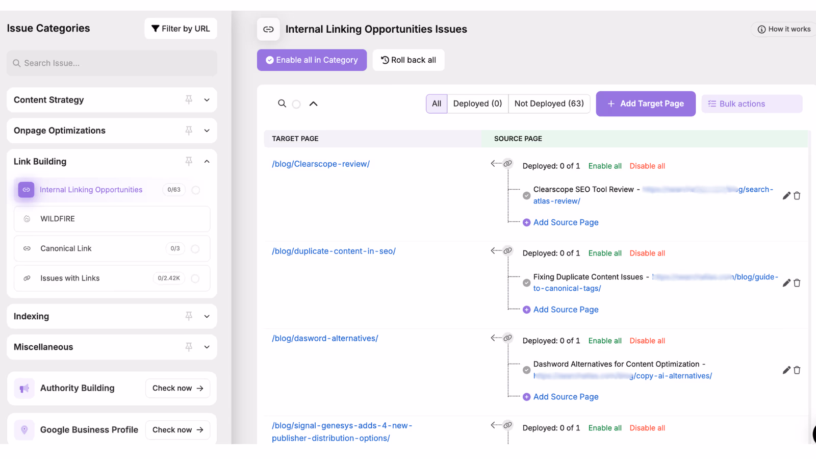Open the Filter by URL button

click(181, 29)
